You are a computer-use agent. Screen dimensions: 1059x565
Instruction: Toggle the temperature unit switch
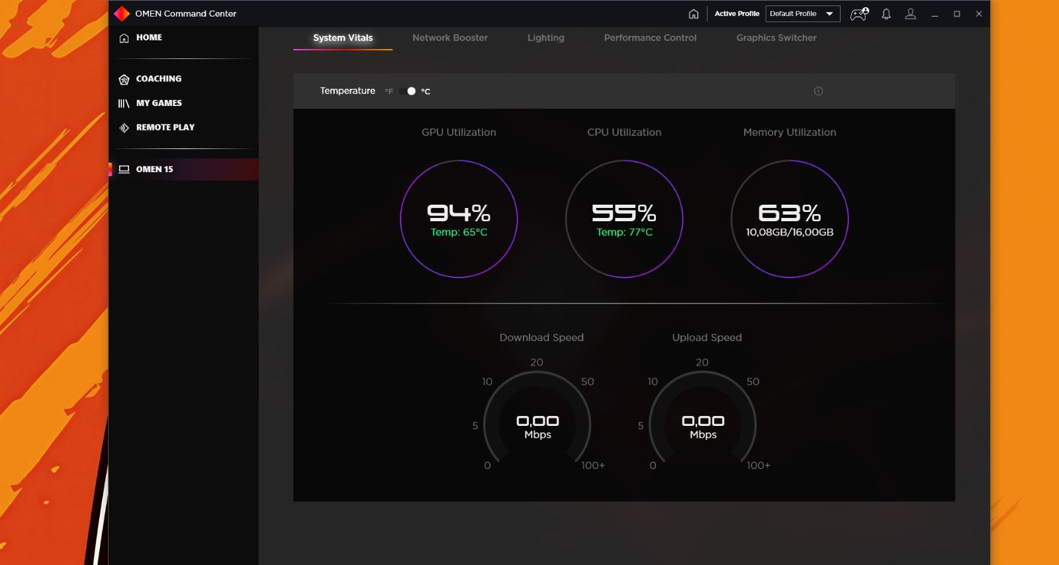click(x=408, y=91)
